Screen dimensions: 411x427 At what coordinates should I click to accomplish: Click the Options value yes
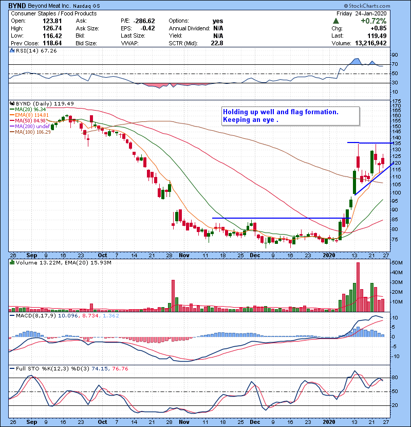[x=218, y=21]
